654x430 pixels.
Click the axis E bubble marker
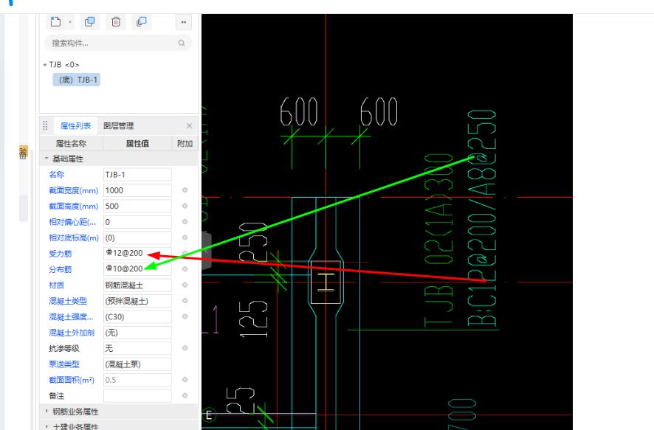(x=209, y=415)
